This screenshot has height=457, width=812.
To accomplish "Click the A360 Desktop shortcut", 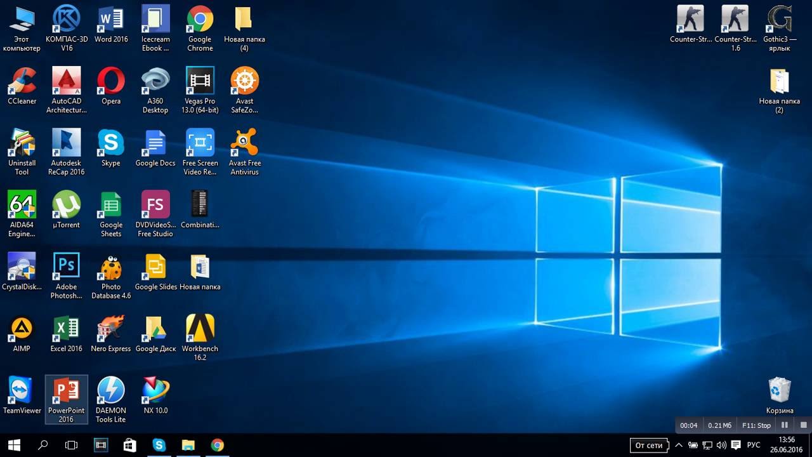I will [155, 90].
